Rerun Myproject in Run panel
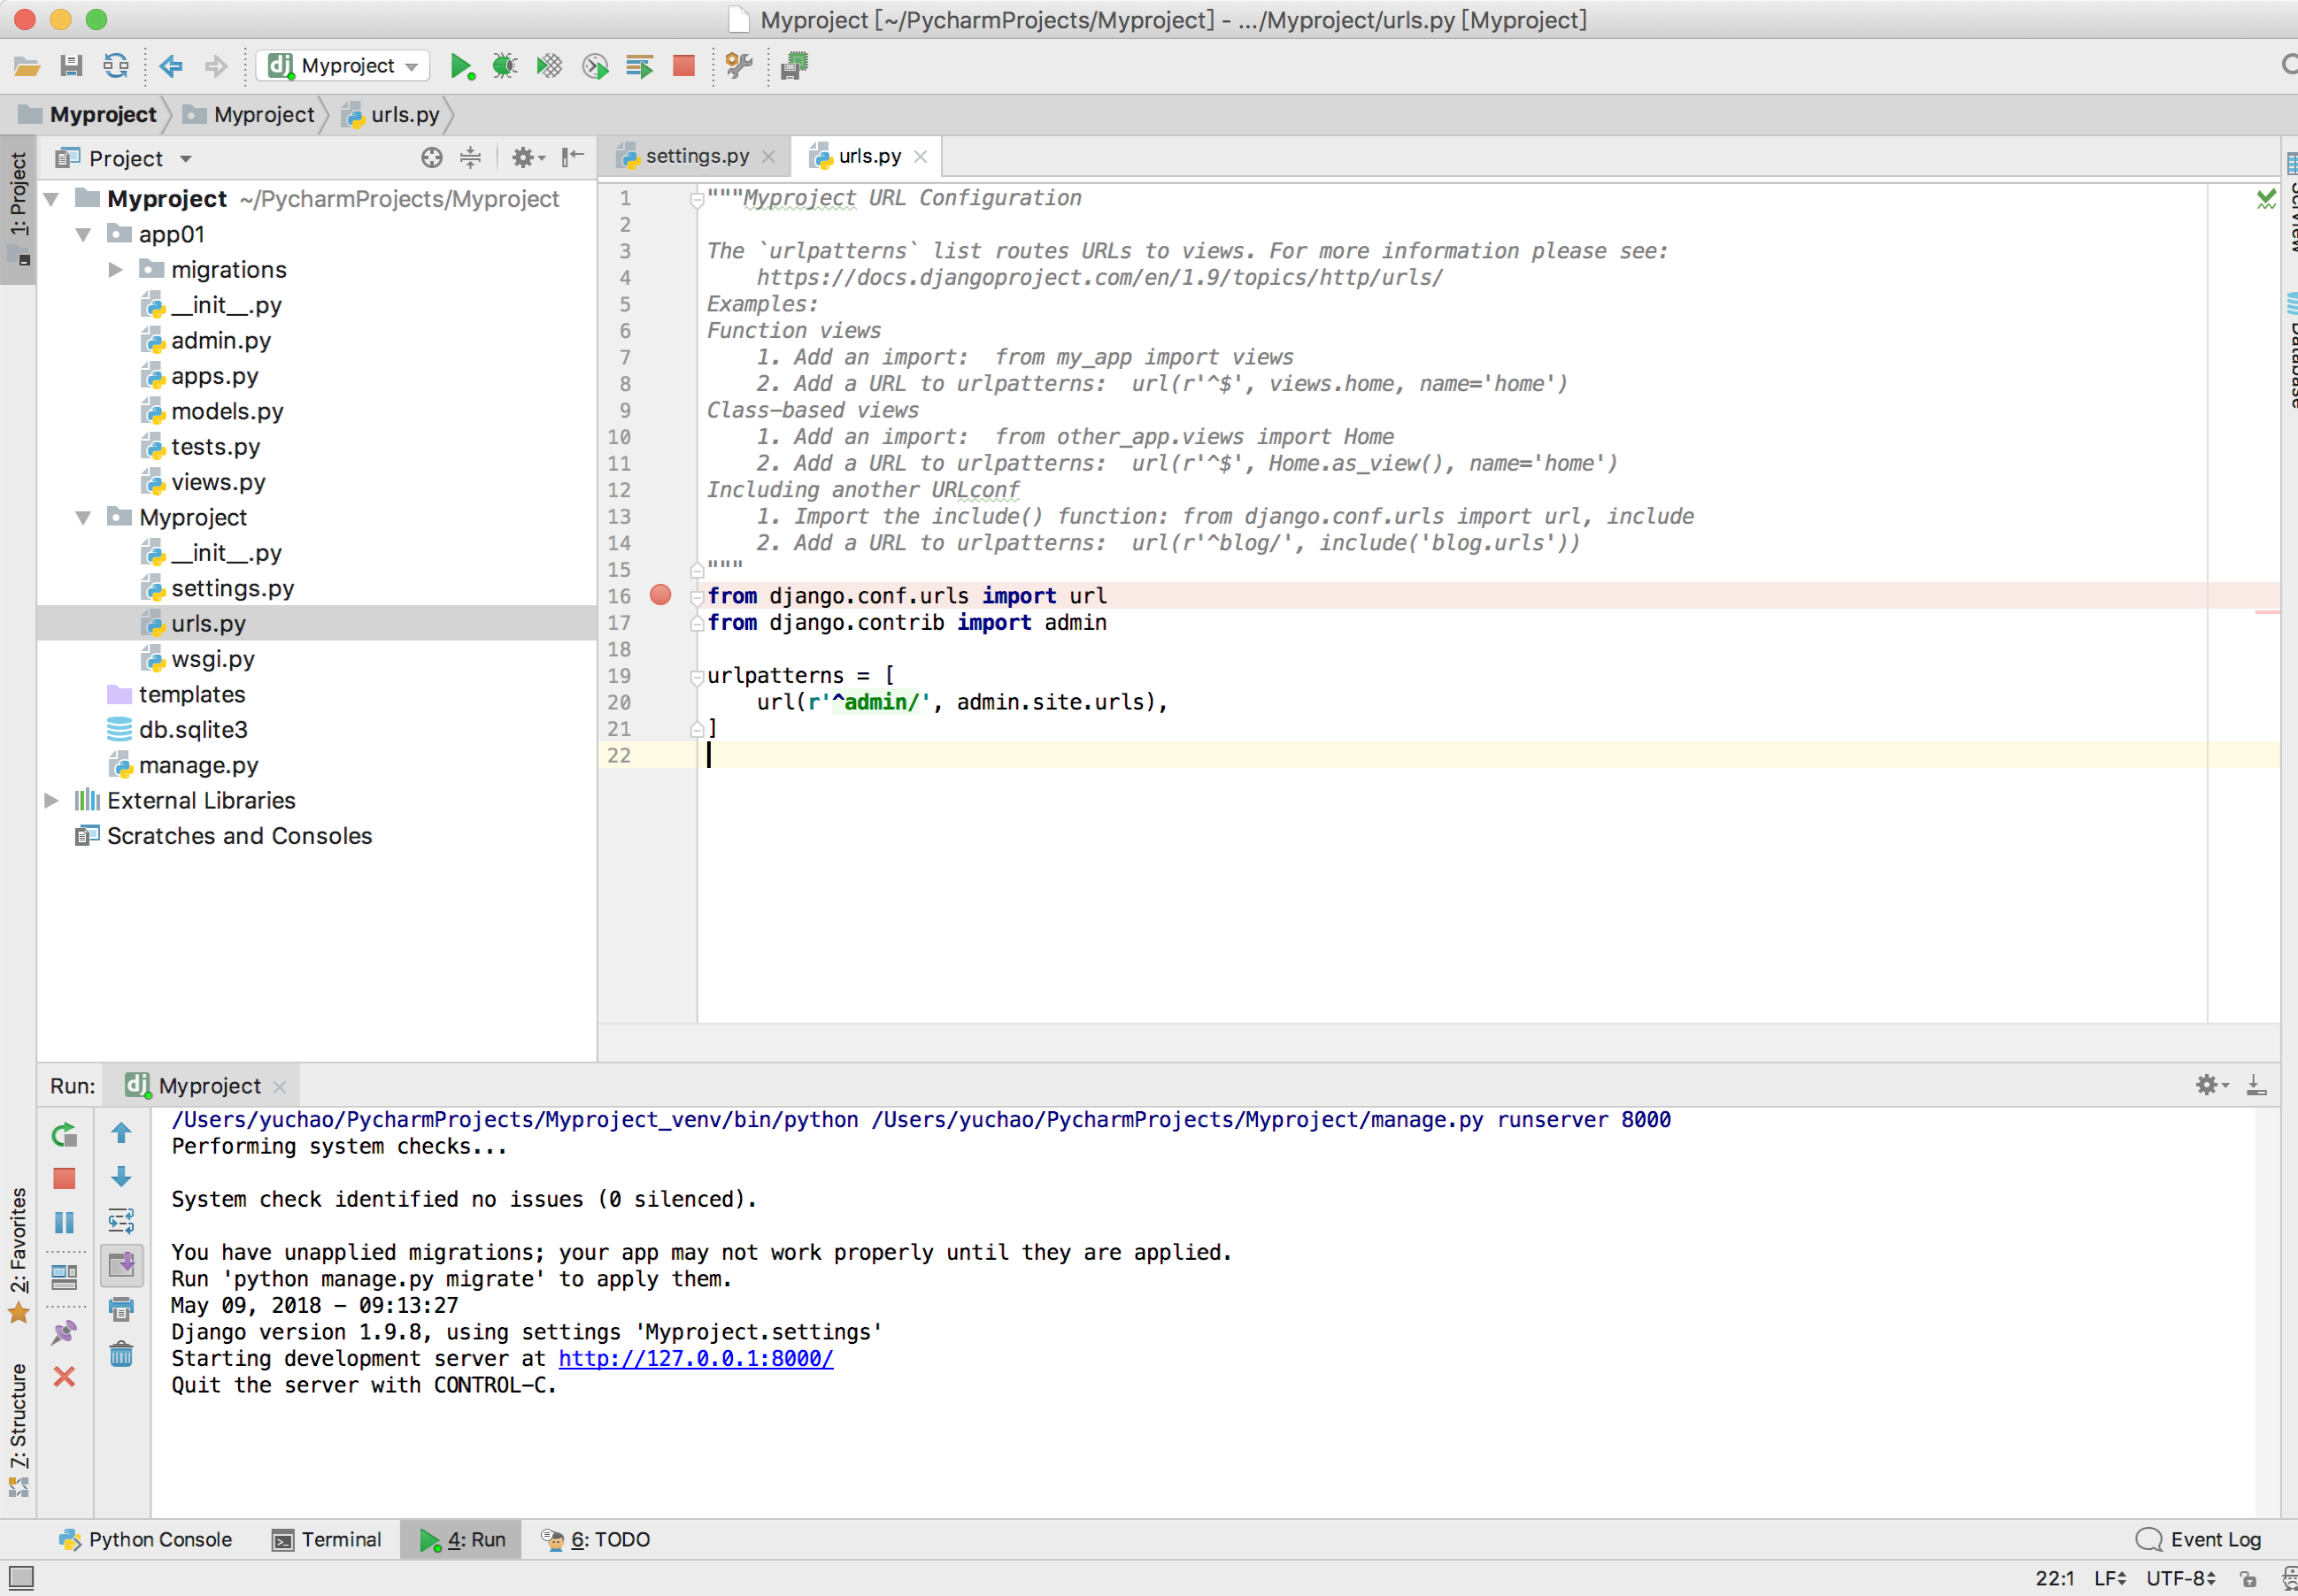2298x1596 pixels. pos(64,1134)
